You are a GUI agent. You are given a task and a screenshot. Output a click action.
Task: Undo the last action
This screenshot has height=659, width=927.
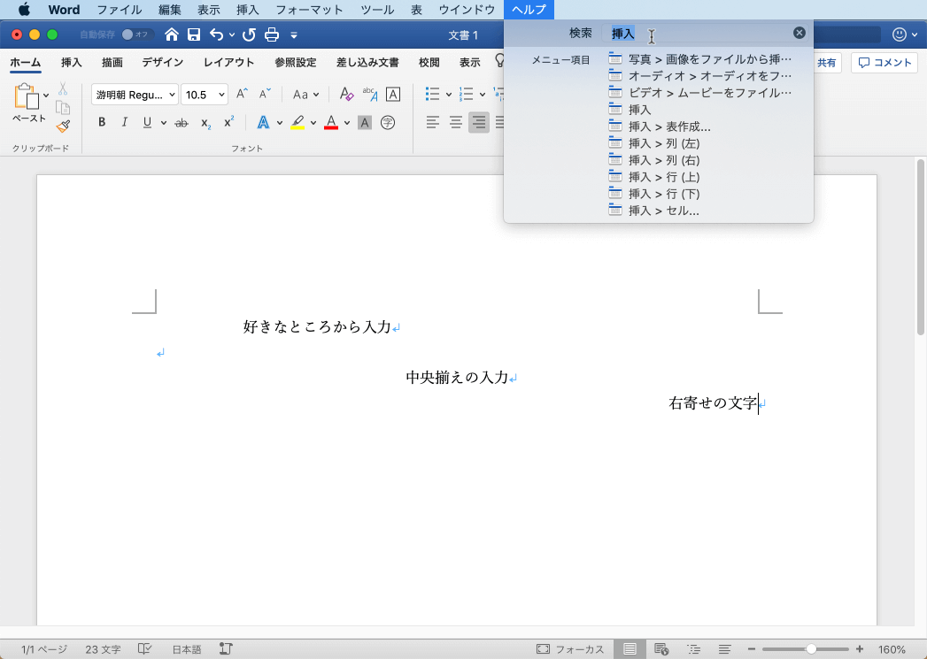tap(216, 34)
